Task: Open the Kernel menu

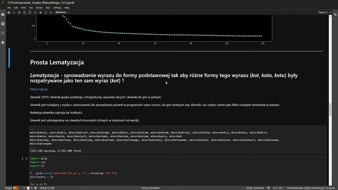Action: (39, 8)
